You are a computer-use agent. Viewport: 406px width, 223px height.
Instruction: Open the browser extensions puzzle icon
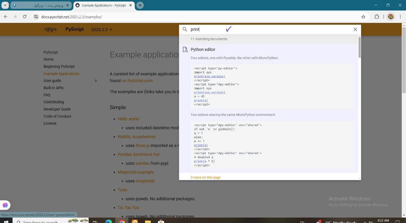pos(377,17)
